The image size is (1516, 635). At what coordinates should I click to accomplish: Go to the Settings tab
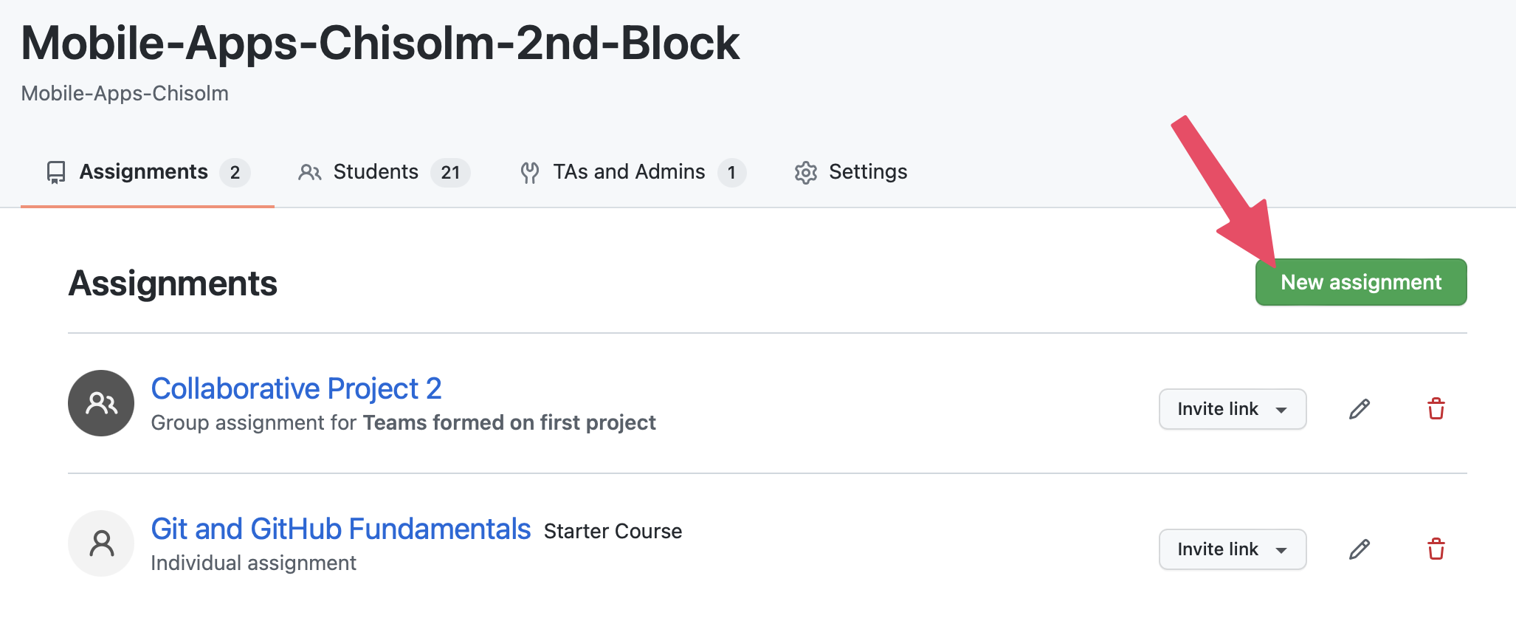pos(868,172)
